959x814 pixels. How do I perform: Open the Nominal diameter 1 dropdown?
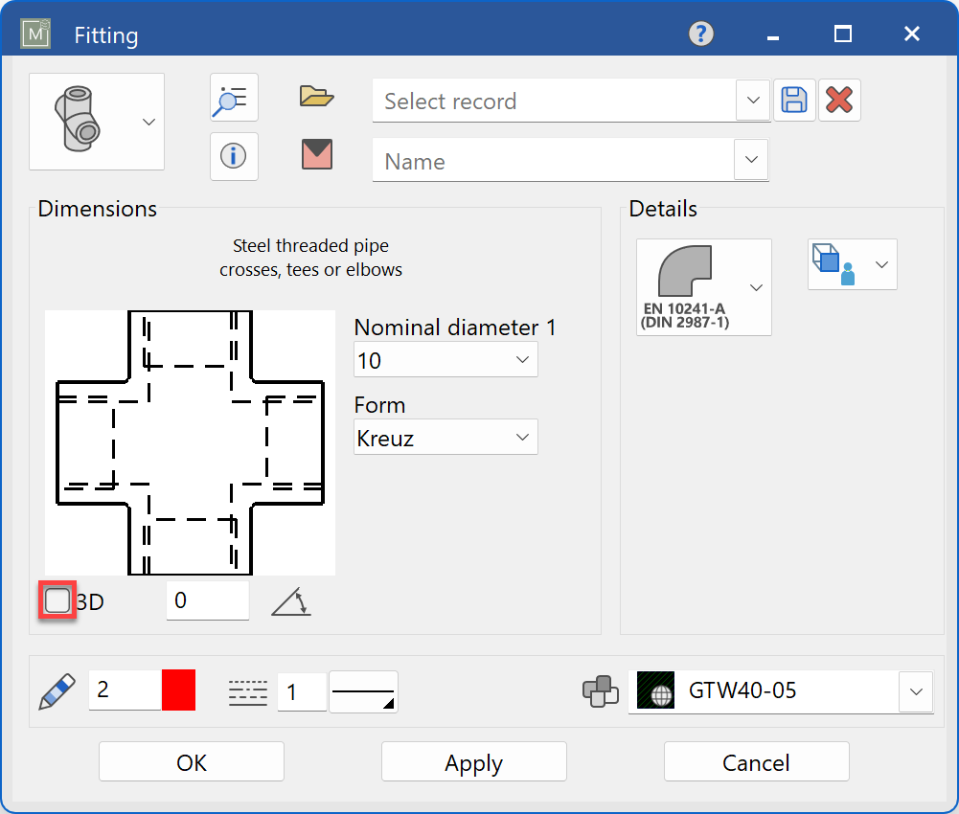pos(522,359)
